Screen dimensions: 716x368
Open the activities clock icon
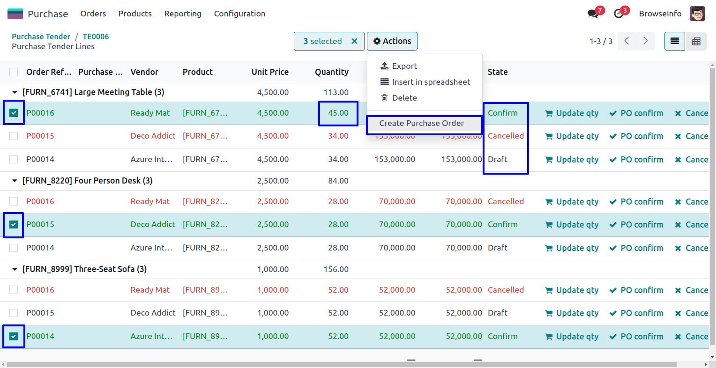click(x=619, y=14)
